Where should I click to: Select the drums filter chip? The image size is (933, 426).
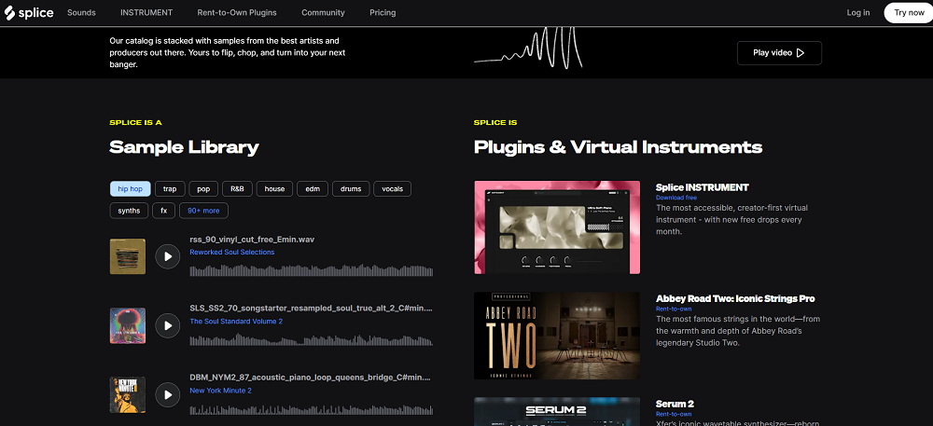(351, 189)
